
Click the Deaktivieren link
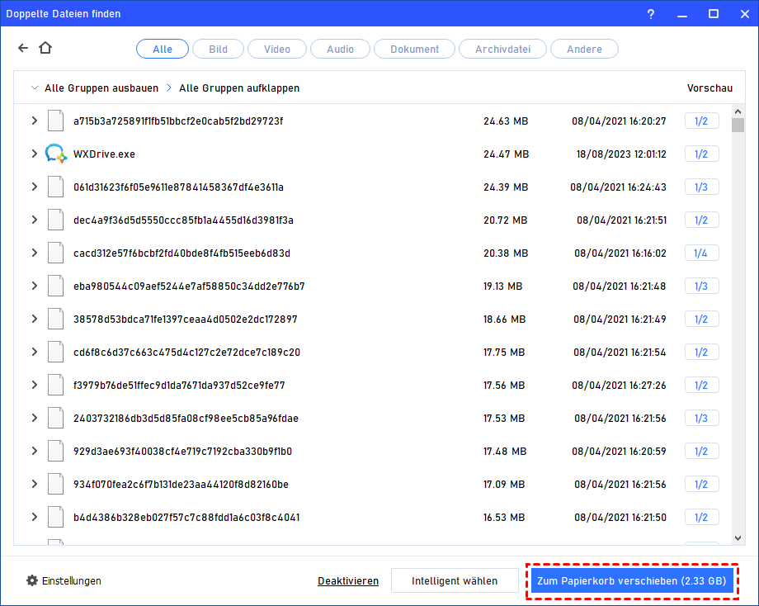point(347,581)
